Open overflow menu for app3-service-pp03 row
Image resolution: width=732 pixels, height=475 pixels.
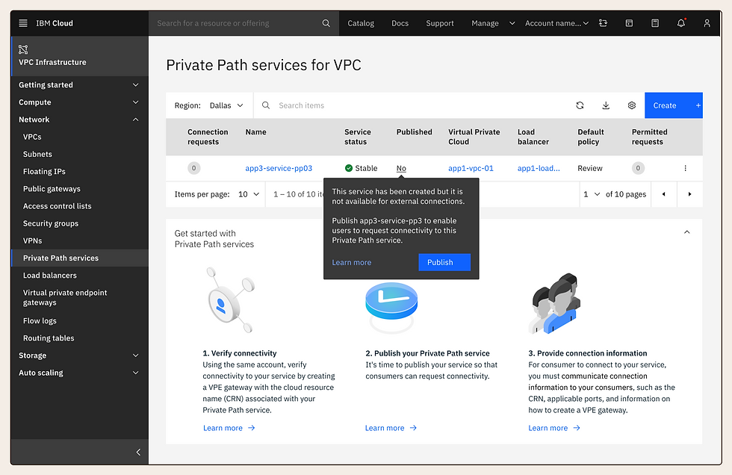(686, 168)
